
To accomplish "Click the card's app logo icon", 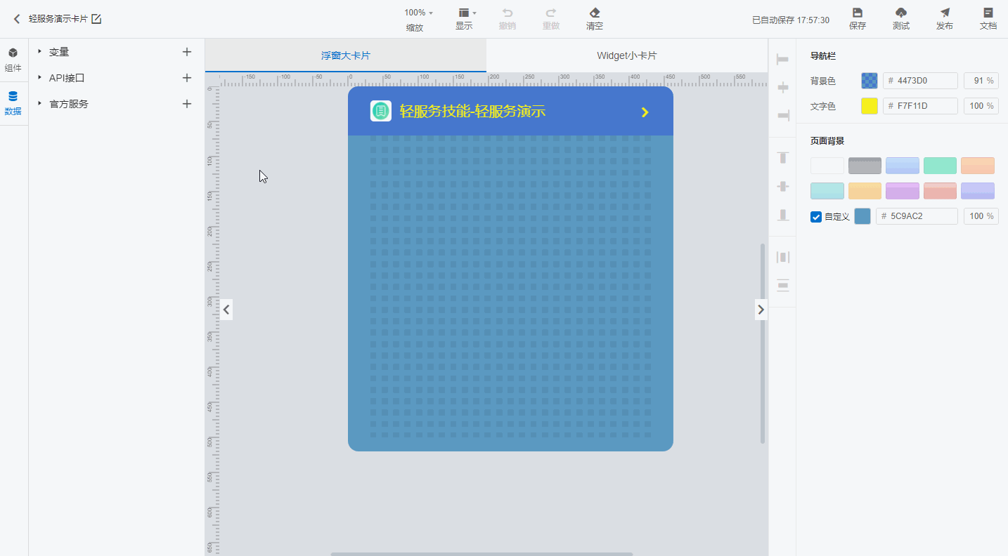I will (x=381, y=111).
